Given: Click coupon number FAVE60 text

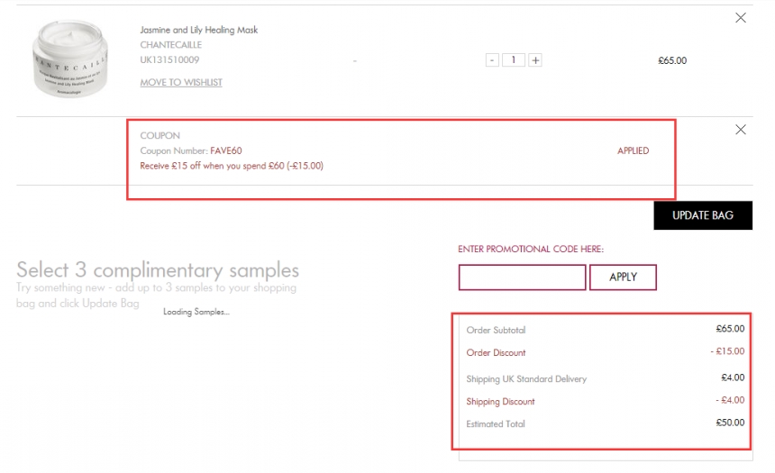Looking at the screenshot, I should click(x=226, y=150).
